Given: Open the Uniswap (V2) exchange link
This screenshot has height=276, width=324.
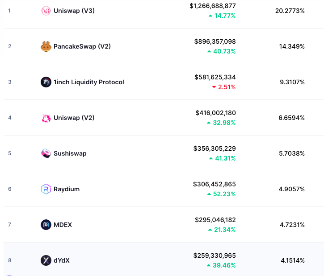Looking at the screenshot, I should point(74,118).
